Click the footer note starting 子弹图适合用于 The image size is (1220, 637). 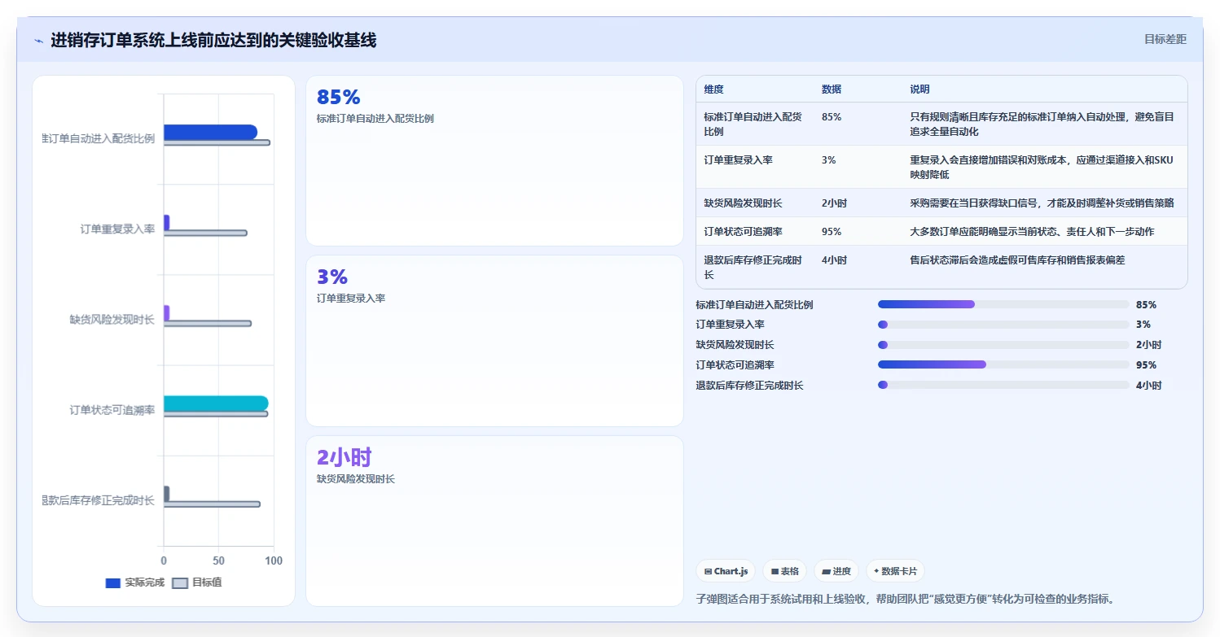905,599
